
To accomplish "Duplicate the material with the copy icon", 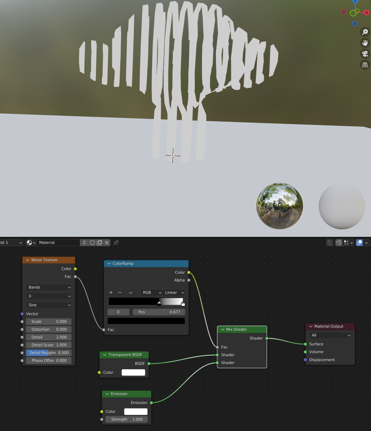I will (x=99, y=243).
